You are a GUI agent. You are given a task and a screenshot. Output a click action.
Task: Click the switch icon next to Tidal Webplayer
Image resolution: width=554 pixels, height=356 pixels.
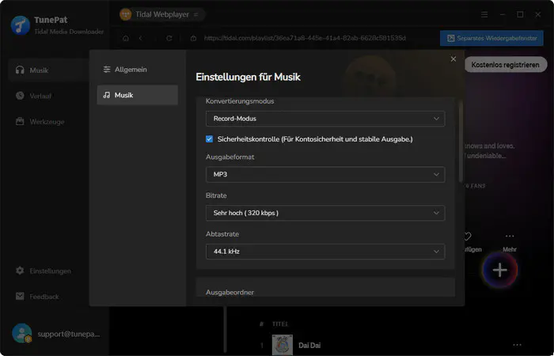pos(195,14)
